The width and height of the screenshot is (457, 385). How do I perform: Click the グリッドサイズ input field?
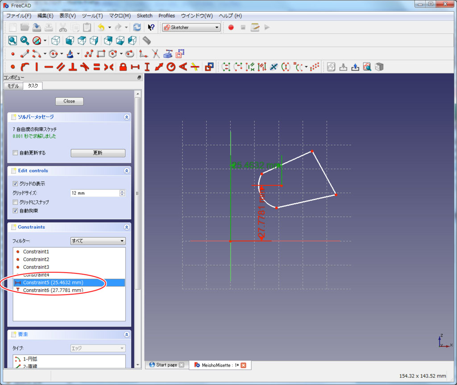[x=95, y=193]
